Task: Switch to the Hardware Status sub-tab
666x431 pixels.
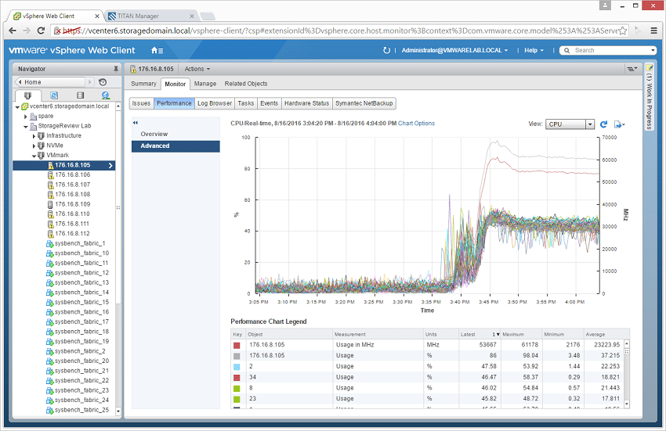Action: (x=306, y=103)
